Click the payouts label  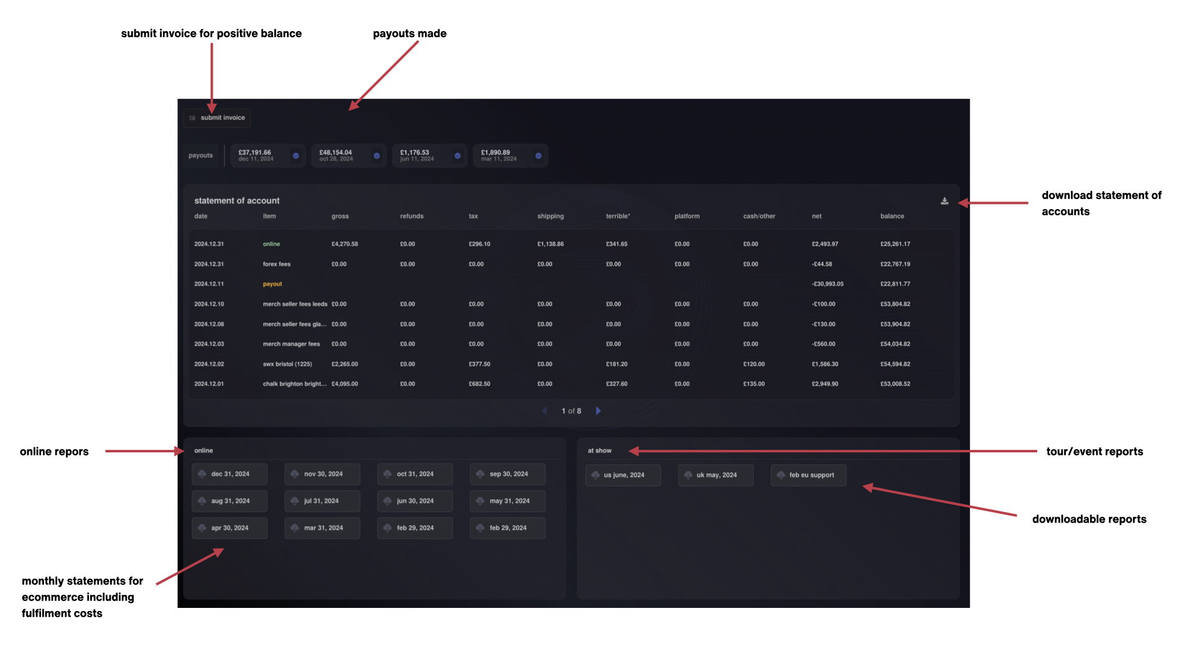click(x=201, y=156)
